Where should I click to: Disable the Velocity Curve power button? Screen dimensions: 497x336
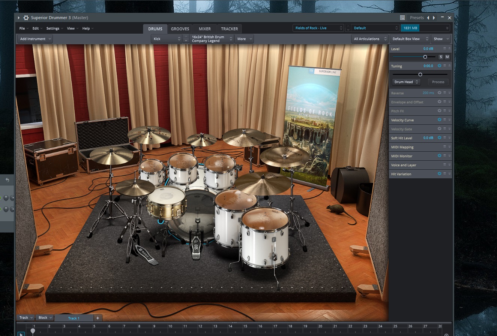coord(439,120)
